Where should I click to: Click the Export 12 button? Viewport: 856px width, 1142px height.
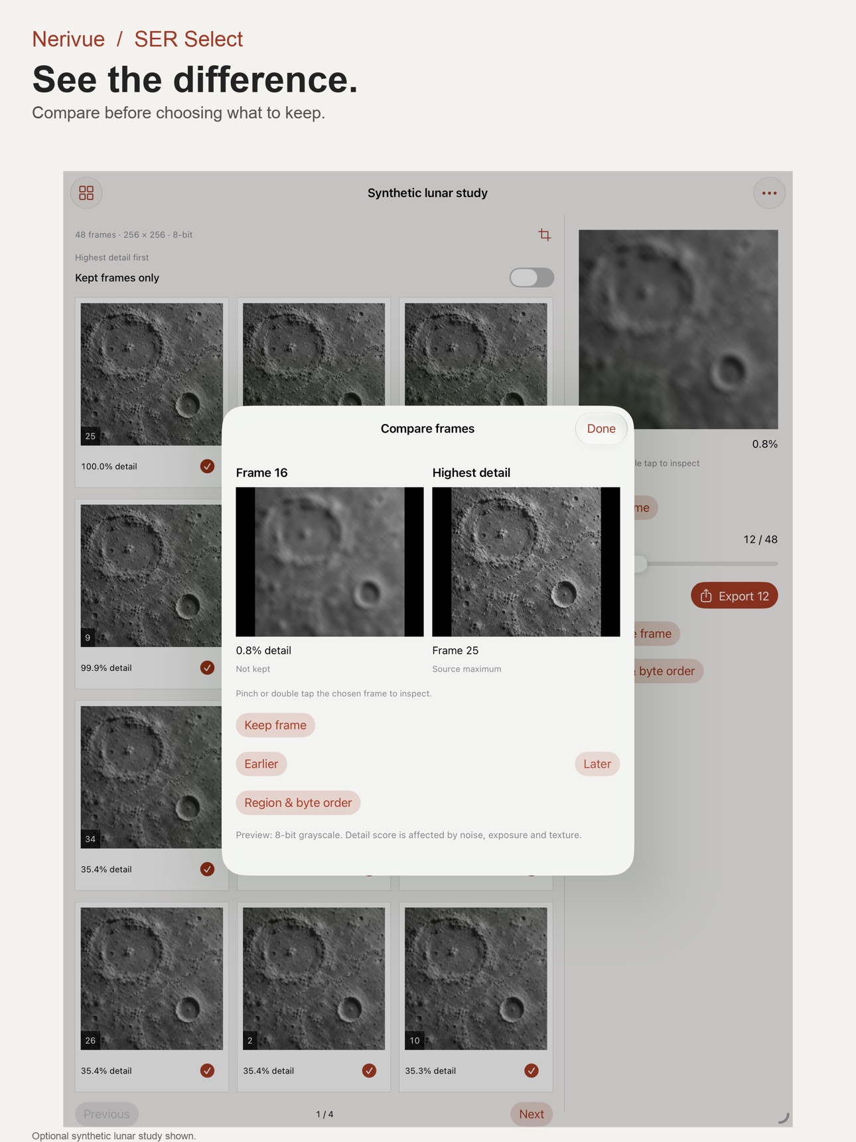click(734, 596)
